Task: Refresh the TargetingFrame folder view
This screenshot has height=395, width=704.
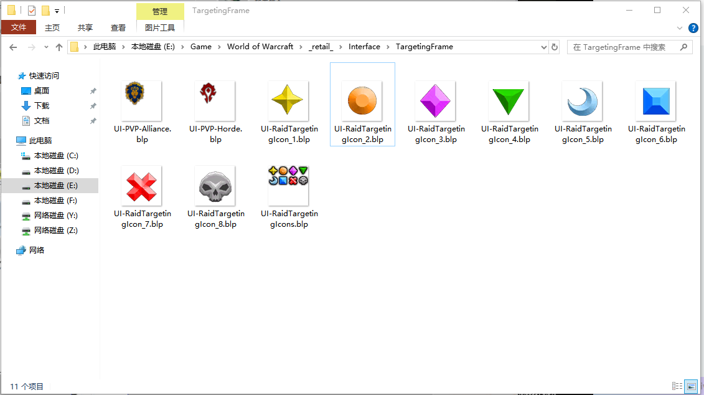Action: (x=555, y=47)
